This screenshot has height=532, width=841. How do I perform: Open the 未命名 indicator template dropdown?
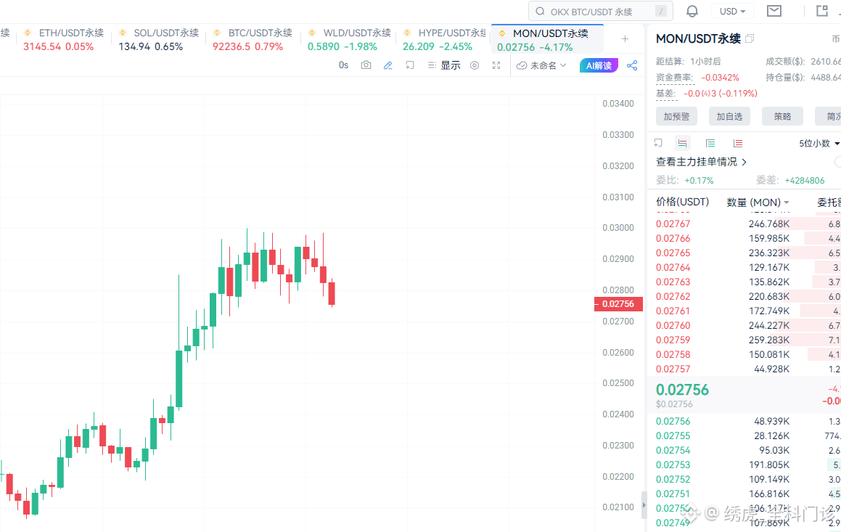click(x=543, y=65)
